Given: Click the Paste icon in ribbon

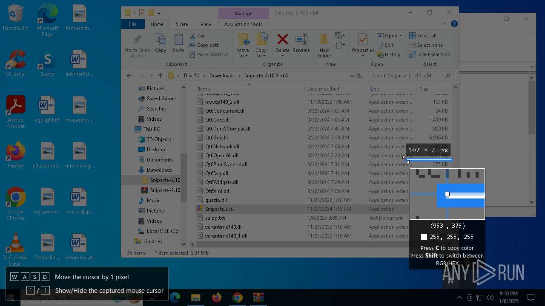Looking at the screenshot, I should coord(178,40).
